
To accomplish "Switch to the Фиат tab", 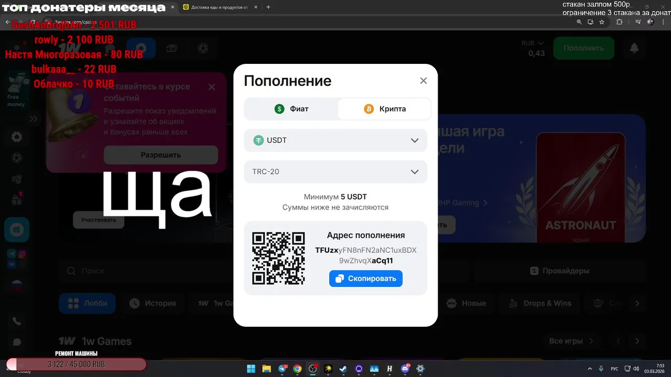I will click(291, 109).
